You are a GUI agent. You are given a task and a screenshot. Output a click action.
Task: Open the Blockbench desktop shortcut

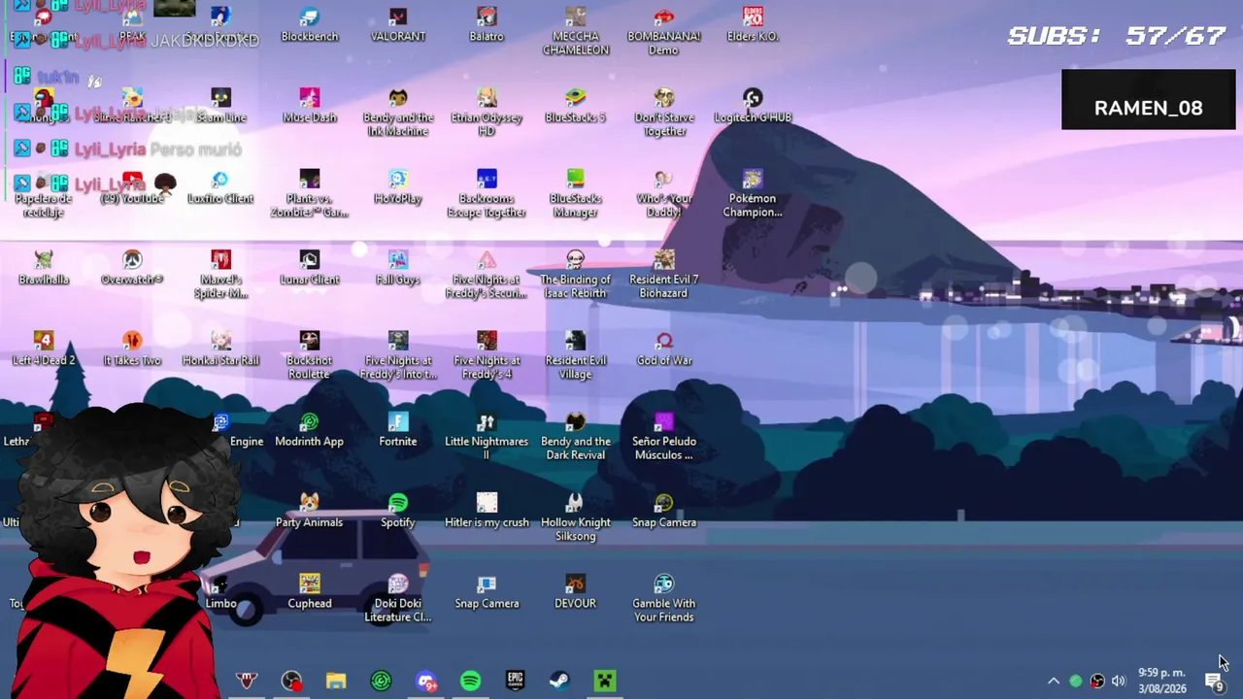point(310,25)
